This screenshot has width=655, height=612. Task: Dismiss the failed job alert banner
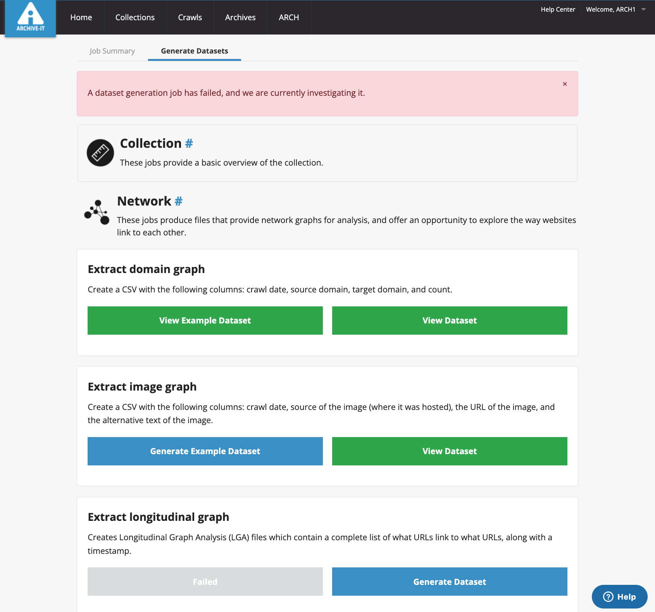pos(565,84)
